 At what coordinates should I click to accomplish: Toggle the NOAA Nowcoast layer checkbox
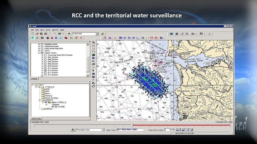42,46
